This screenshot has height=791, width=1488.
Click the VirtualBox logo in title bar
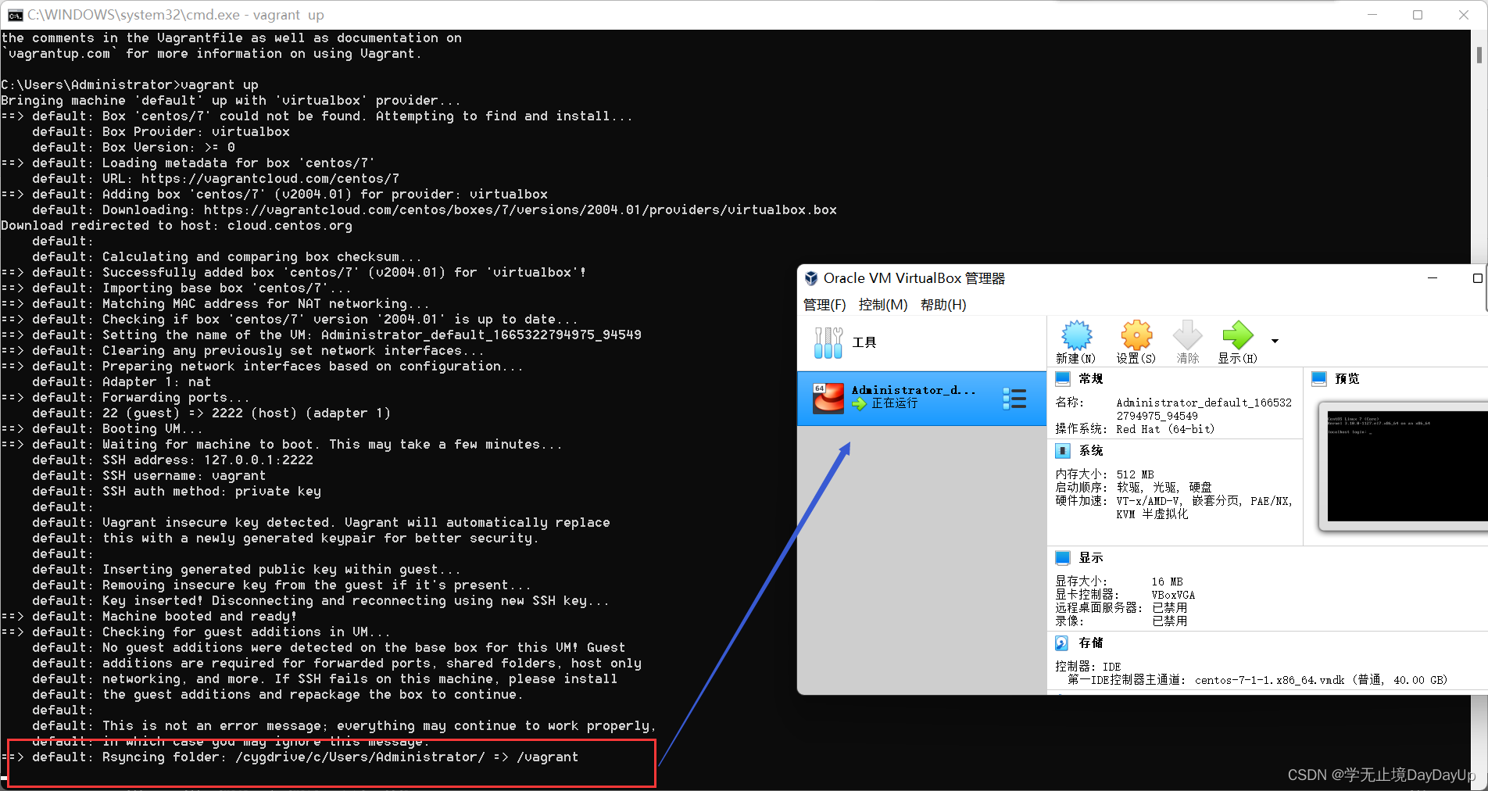[811, 278]
